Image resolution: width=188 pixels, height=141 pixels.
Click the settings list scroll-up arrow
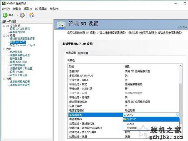pos(181,66)
